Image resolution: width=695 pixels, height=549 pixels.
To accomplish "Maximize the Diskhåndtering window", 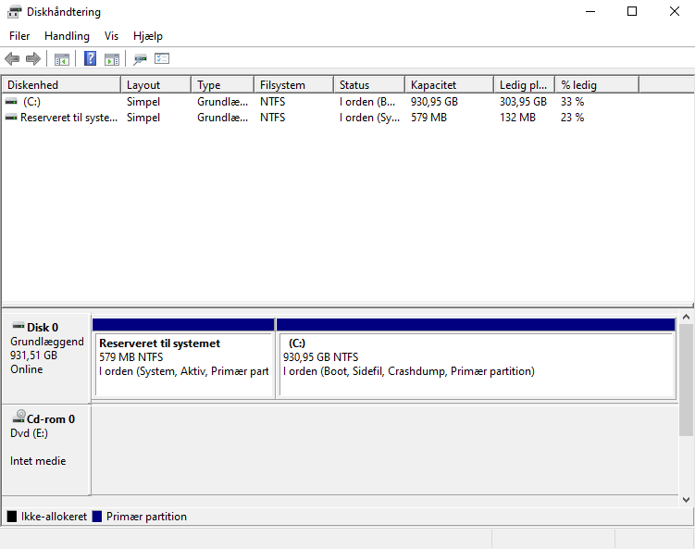I will point(632,11).
